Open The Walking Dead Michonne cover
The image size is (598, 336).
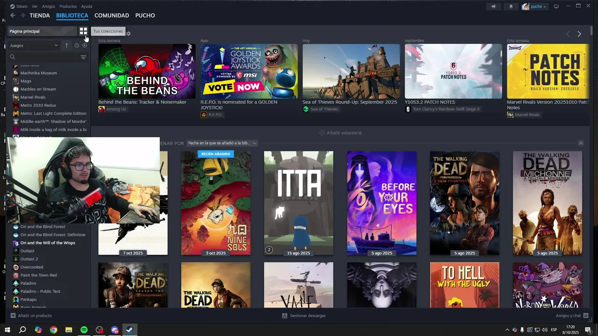pos(548,203)
